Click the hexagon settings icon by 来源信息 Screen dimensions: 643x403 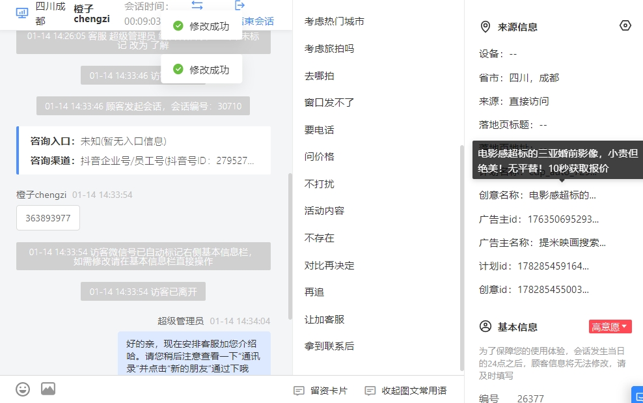[625, 26]
